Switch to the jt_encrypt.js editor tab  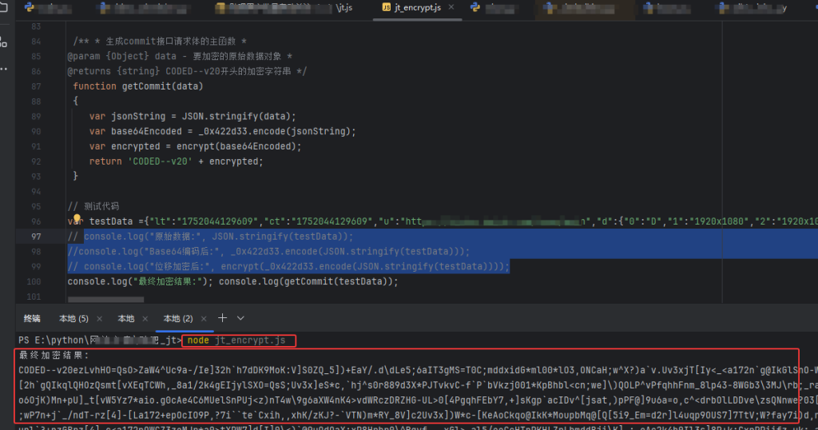point(418,8)
